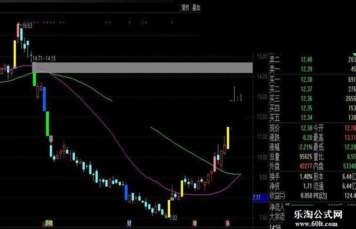Click the 涨 marker on the time axis
356x229 pixels.
coord(228,223)
